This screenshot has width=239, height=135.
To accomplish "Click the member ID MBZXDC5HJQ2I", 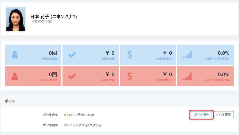I will [42, 21].
